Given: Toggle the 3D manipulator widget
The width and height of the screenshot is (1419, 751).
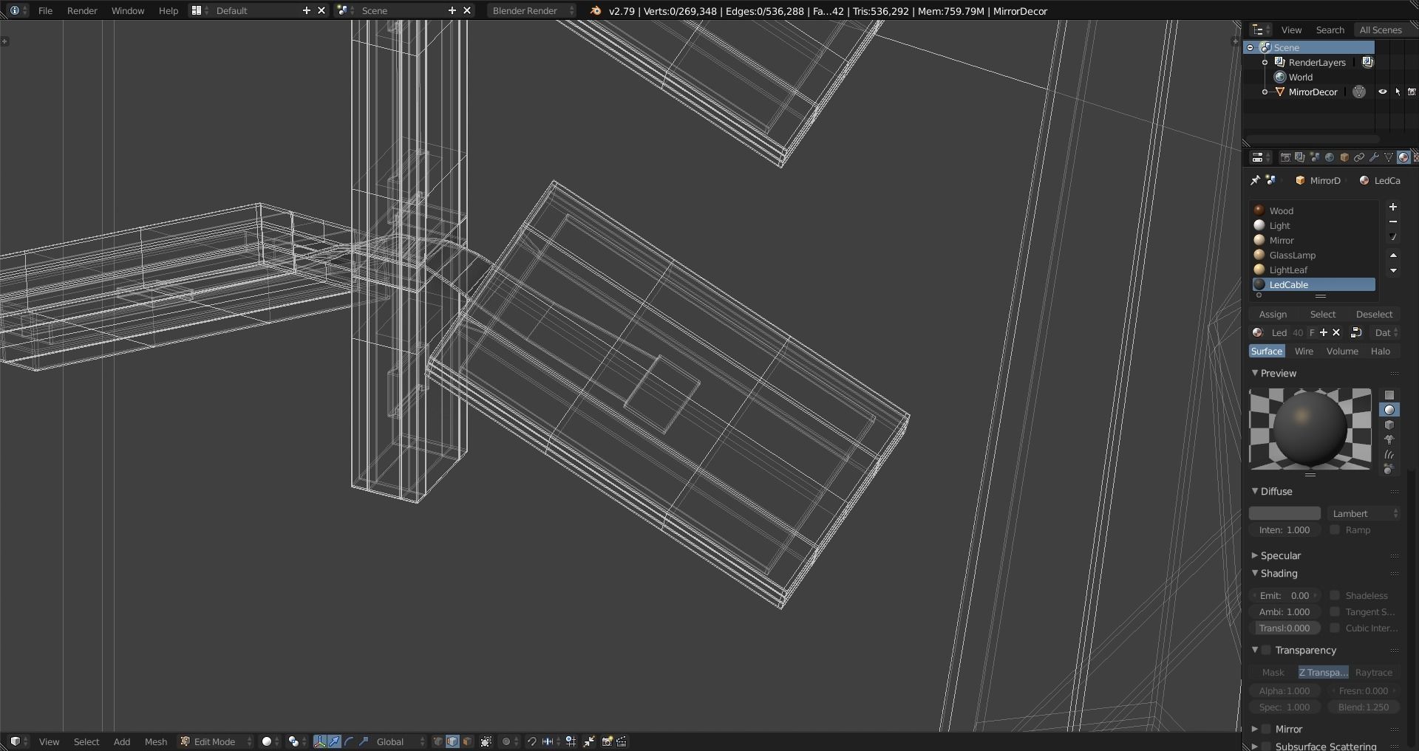Looking at the screenshot, I should click(x=319, y=741).
